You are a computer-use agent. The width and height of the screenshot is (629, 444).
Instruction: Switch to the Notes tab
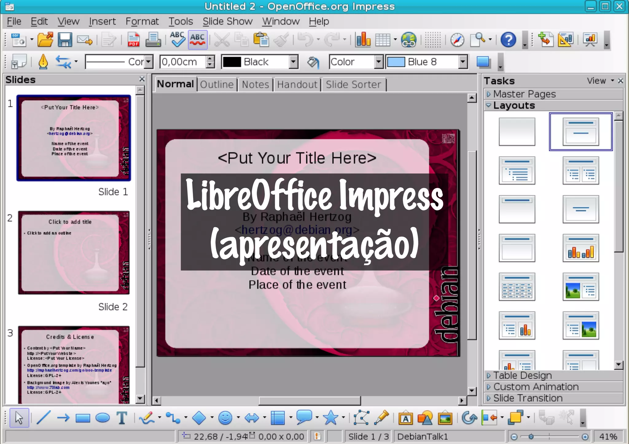255,84
